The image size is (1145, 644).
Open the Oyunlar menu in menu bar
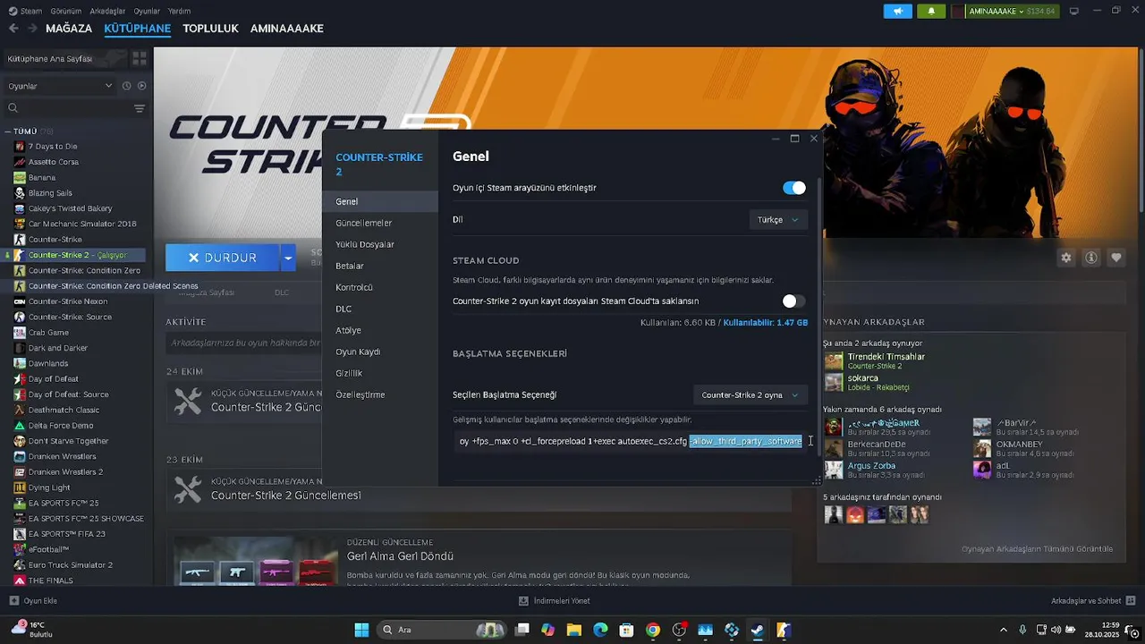pyautogui.click(x=147, y=11)
